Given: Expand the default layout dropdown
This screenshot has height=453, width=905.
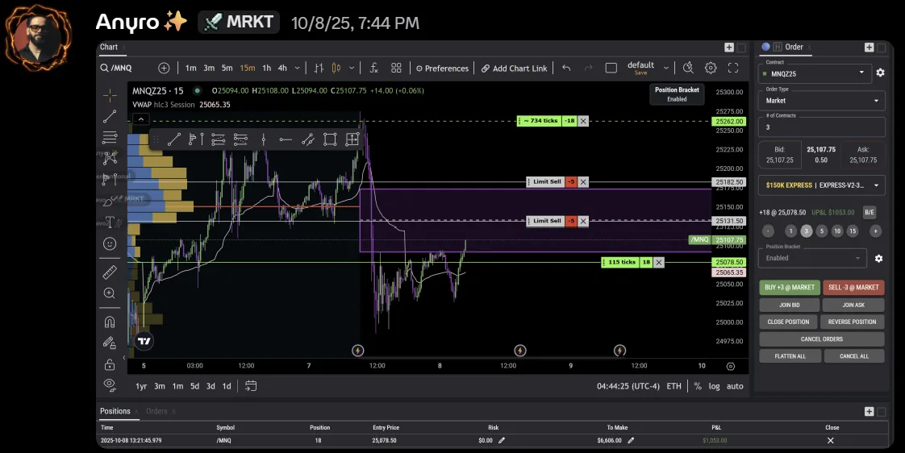Looking at the screenshot, I should click(666, 68).
